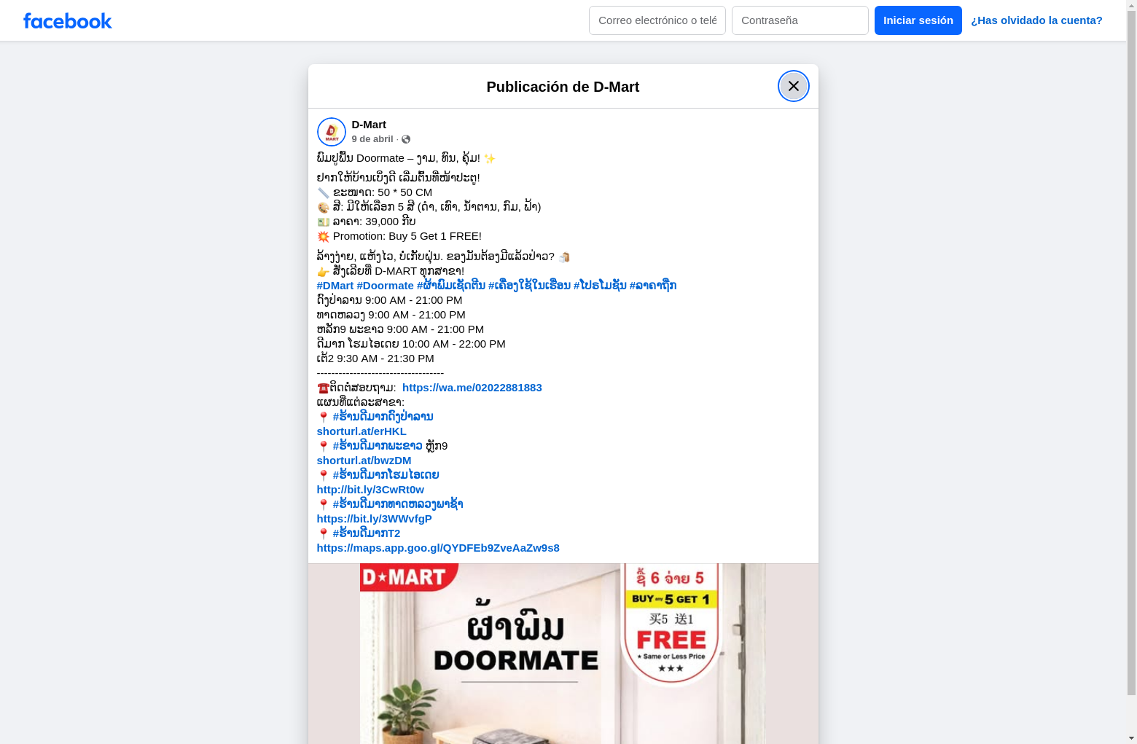Open the shorturl.at/erHKL link
The image size is (1137, 744).
pyautogui.click(x=362, y=431)
